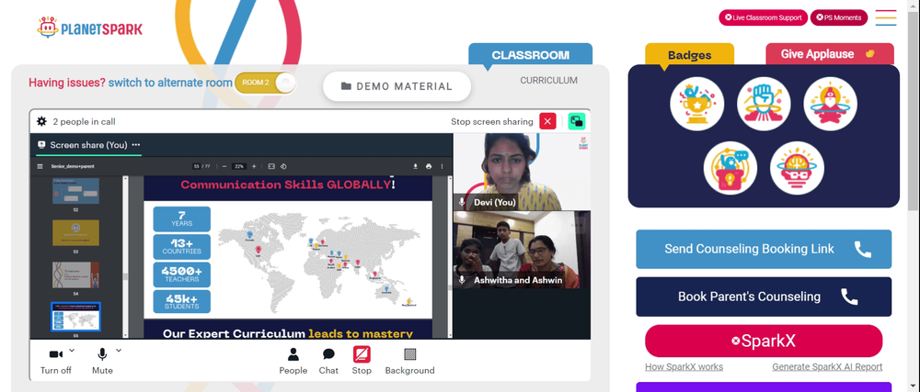The width and height of the screenshot is (920, 392).
Task: Award the lightbulb chat badge
Action: point(730,169)
